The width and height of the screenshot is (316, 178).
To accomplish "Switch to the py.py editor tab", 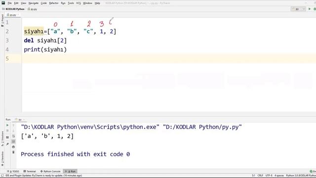I will tap(13, 15).
